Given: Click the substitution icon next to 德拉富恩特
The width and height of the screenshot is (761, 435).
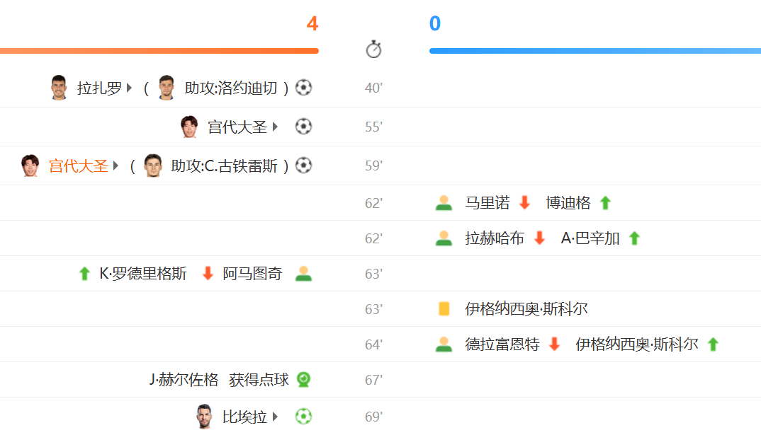Looking at the screenshot, I should pos(444,344).
